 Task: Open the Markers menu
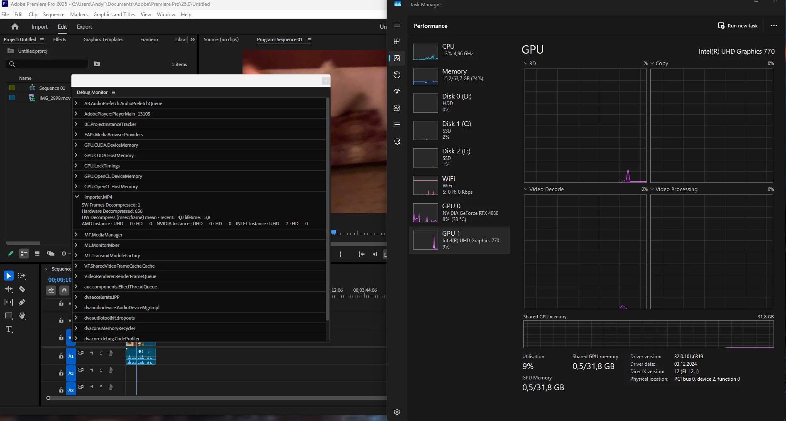(x=79, y=15)
